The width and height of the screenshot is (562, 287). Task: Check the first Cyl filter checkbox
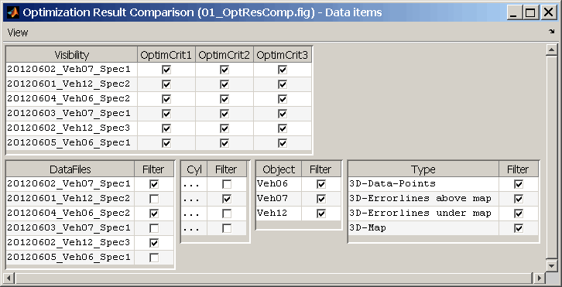point(227,184)
